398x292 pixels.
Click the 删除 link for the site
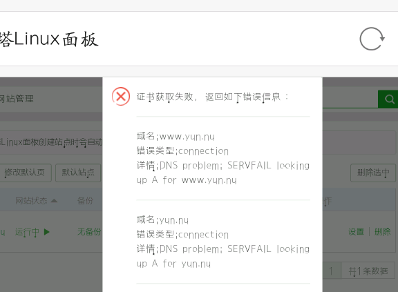[x=383, y=232]
